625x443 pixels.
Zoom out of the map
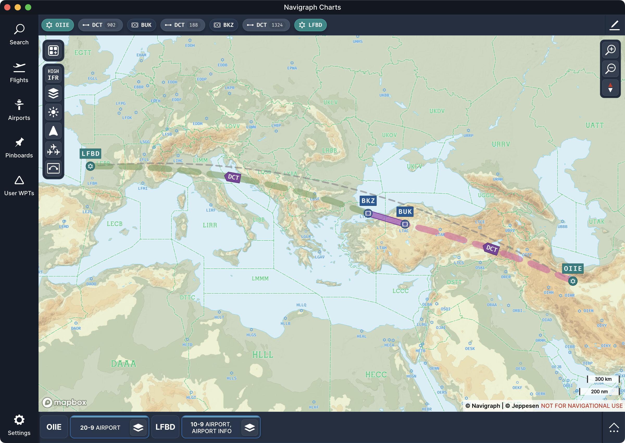click(x=611, y=69)
